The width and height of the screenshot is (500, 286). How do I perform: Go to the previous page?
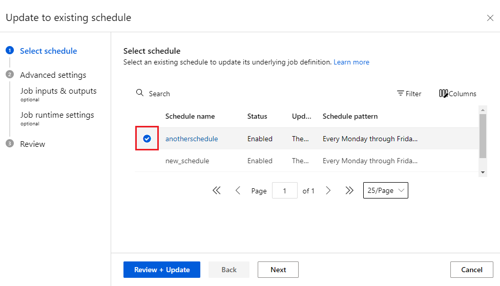click(238, 190)
